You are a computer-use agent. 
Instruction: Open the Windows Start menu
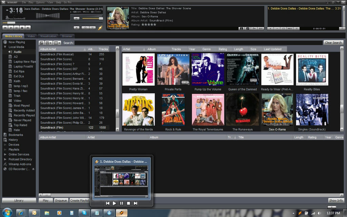coord(7,213)
